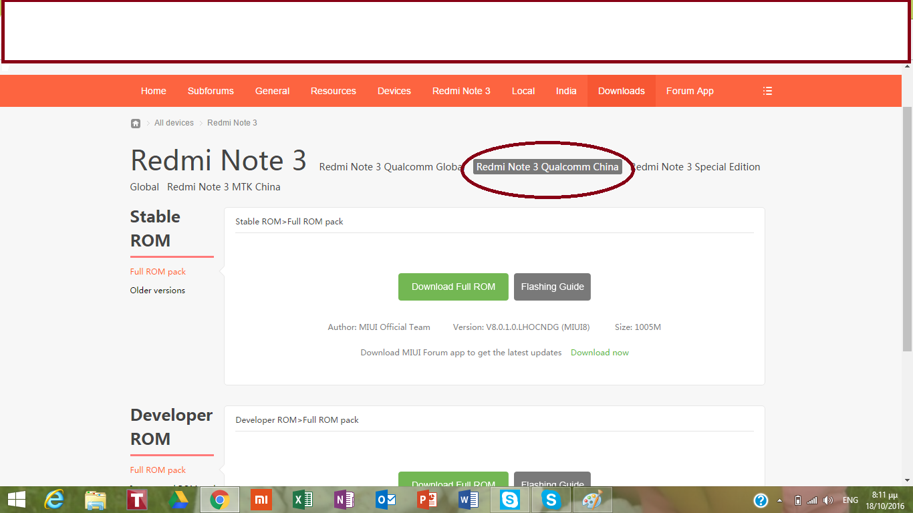The height and width of the screenshot is (513, 913).
Task: Select the Redmi Note 3 Qualcomm China variant
Action: click(x=547, y=167)
